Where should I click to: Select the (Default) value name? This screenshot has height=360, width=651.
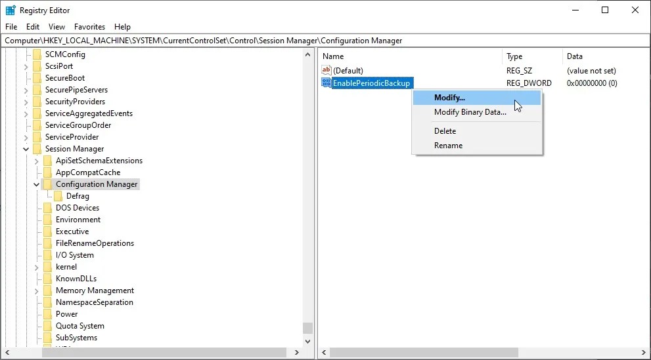pyautogui.click(x=348, y=71)
